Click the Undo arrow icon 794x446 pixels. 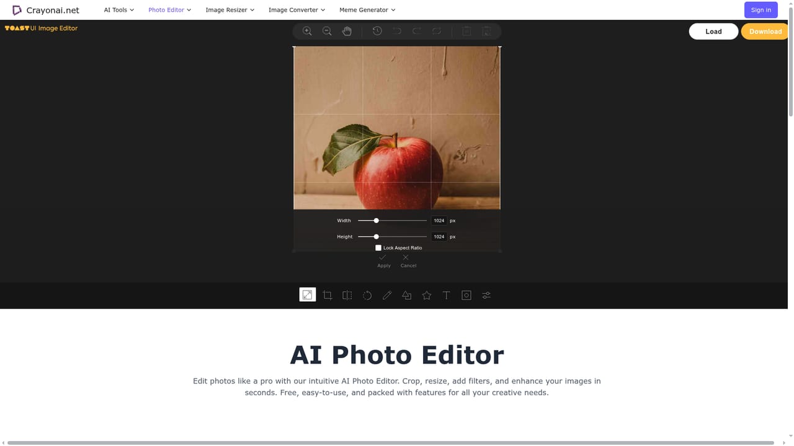397,31
